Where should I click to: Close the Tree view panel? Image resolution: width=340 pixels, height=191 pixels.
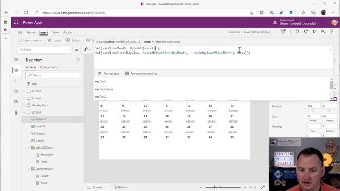[x=78, y=60]
